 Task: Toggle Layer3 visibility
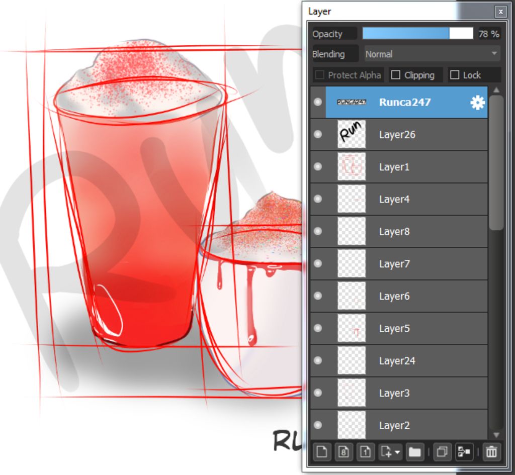point(318,393)
